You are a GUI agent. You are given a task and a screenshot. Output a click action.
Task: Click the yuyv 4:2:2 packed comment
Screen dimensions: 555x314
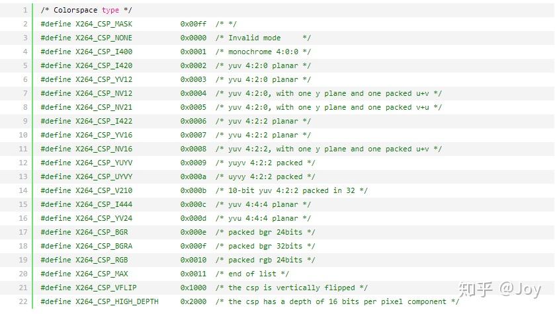point(265,163)
